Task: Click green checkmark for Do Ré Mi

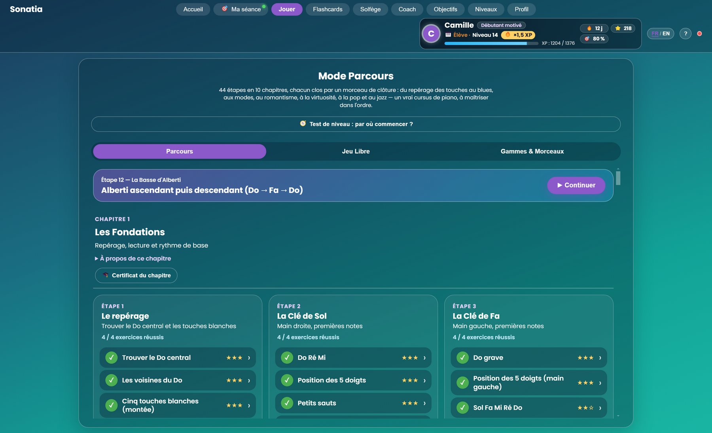Action: (x=287, y=357)
